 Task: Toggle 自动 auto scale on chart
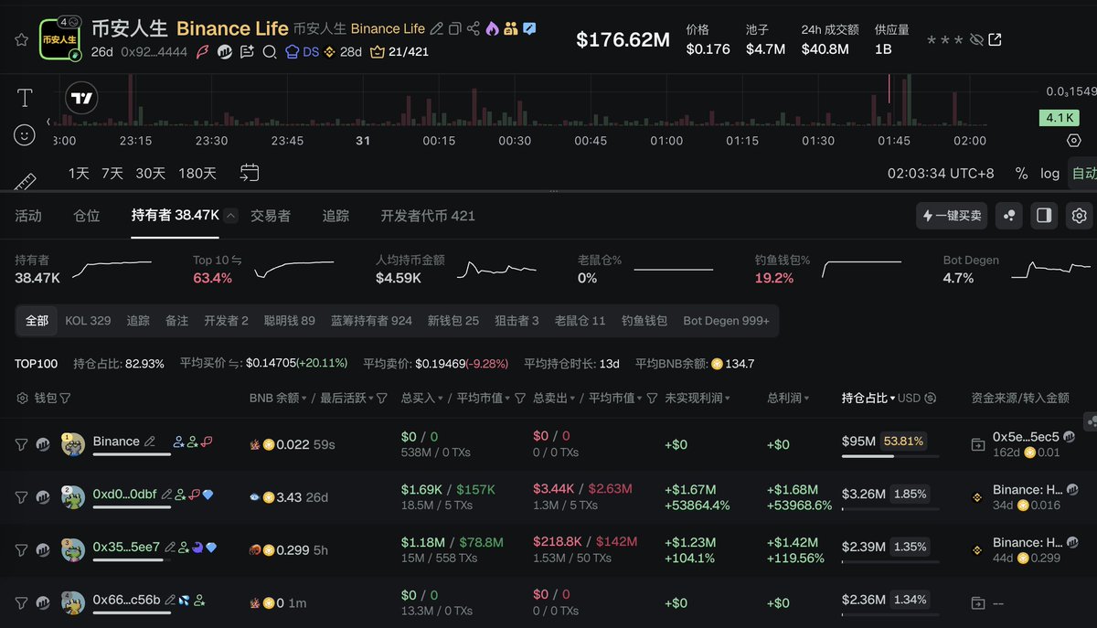coord(1083,174)
